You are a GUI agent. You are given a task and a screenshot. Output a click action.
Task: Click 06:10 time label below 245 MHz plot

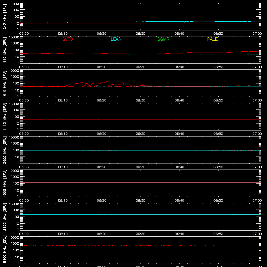(x=63, y=34)
